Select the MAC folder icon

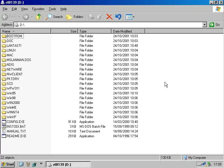(4, 55)
